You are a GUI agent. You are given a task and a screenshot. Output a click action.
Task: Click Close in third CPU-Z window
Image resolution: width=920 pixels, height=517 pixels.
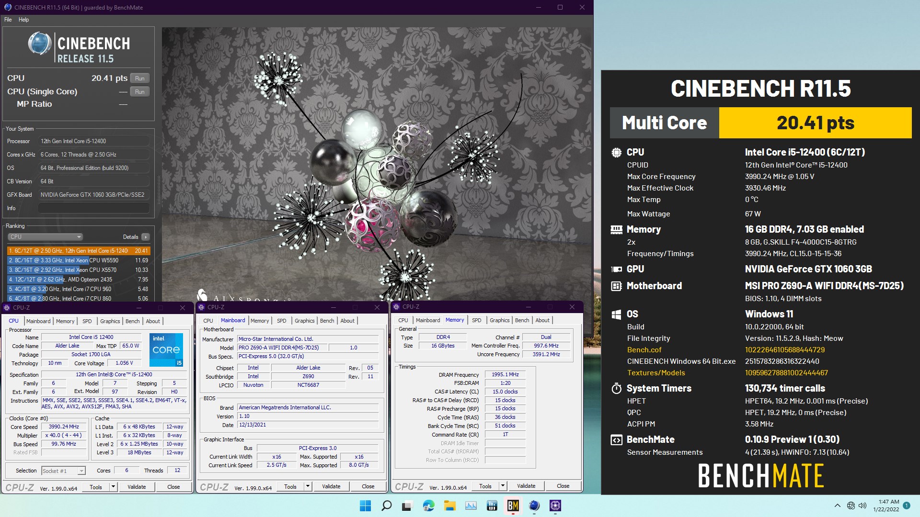[x=563, y=486]
